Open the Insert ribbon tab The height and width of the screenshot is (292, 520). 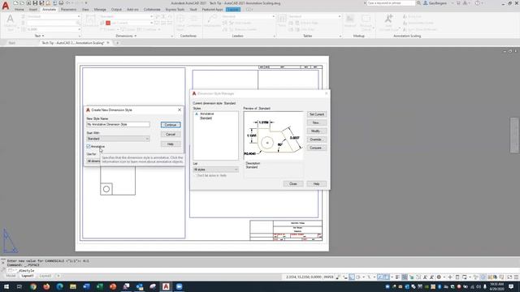[x=32, y=10]
